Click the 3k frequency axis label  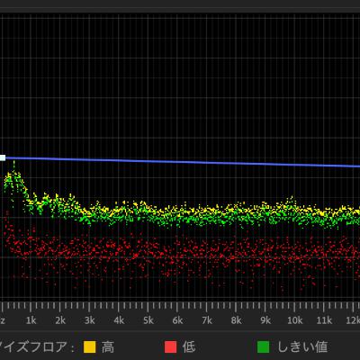click(90, 320)
